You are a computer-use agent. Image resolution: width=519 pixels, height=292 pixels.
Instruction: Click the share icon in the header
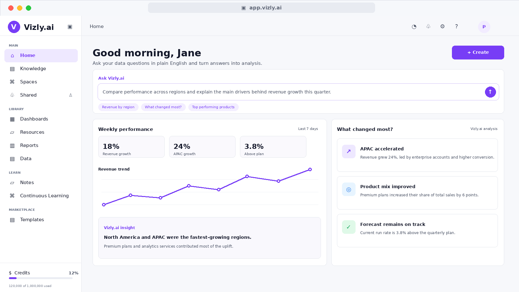tap(428, 27)
